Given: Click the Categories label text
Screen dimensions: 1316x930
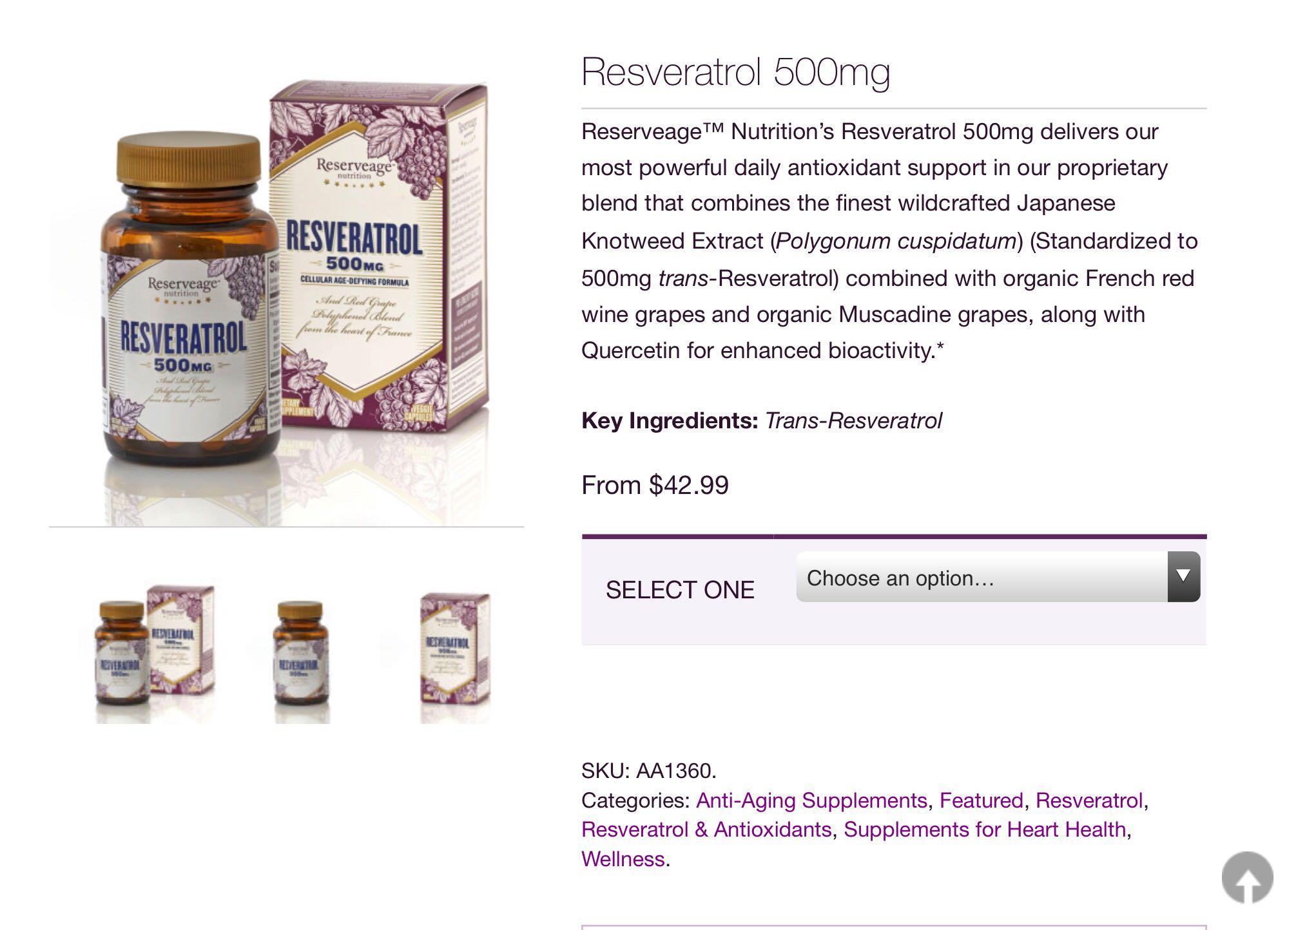Looking at the screenshot, I should coord(635,800).
